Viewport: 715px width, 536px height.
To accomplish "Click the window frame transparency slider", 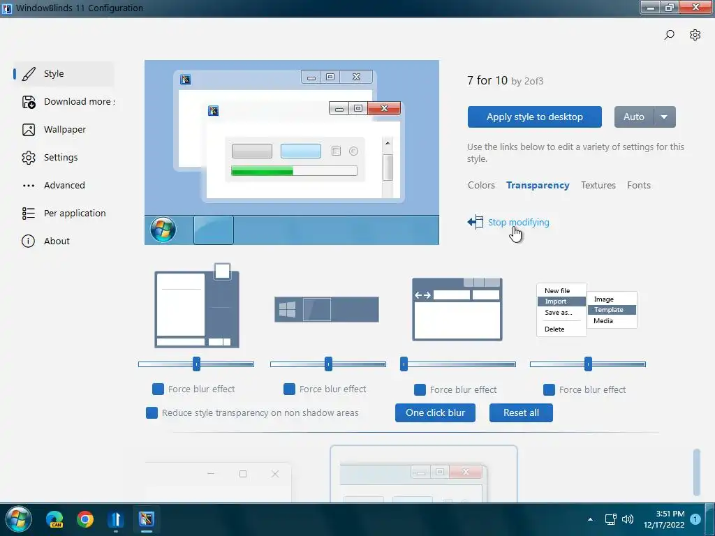I will pos(458,364).
